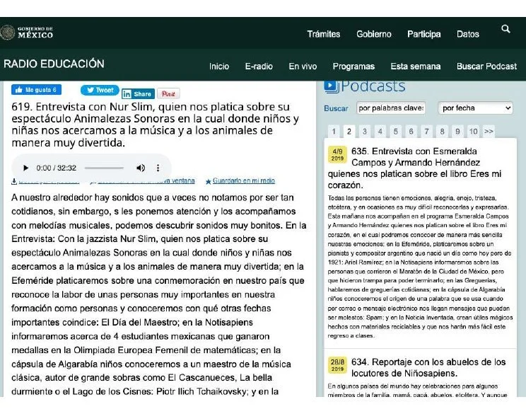This screenshot has width=526, height=414.
Task: Click the Buscar link in Podcasts
Action: (x=336, y=108)
